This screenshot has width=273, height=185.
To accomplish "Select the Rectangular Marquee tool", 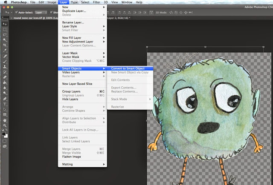I will [5, 29].
